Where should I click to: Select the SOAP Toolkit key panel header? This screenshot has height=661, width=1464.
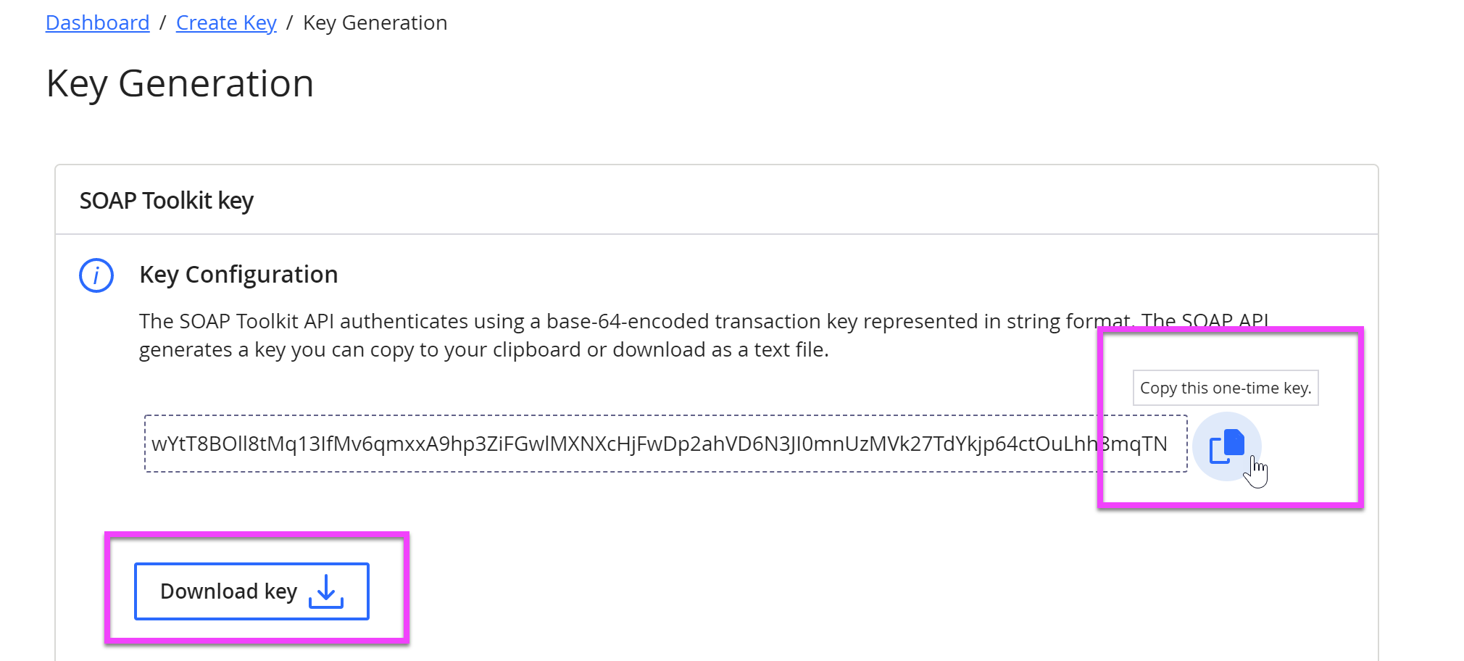167,201
